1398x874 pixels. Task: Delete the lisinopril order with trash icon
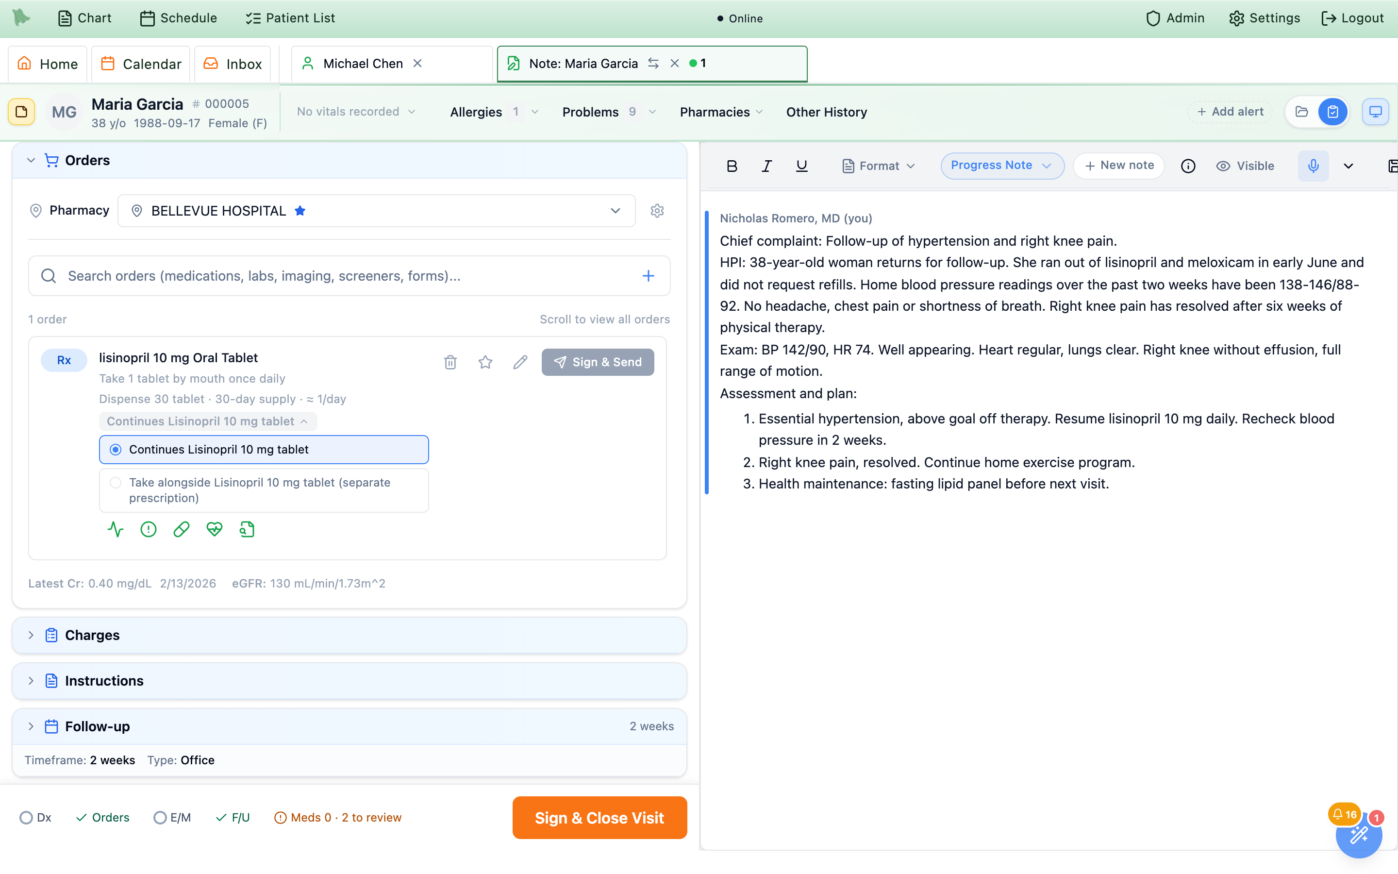click(450, 362)
